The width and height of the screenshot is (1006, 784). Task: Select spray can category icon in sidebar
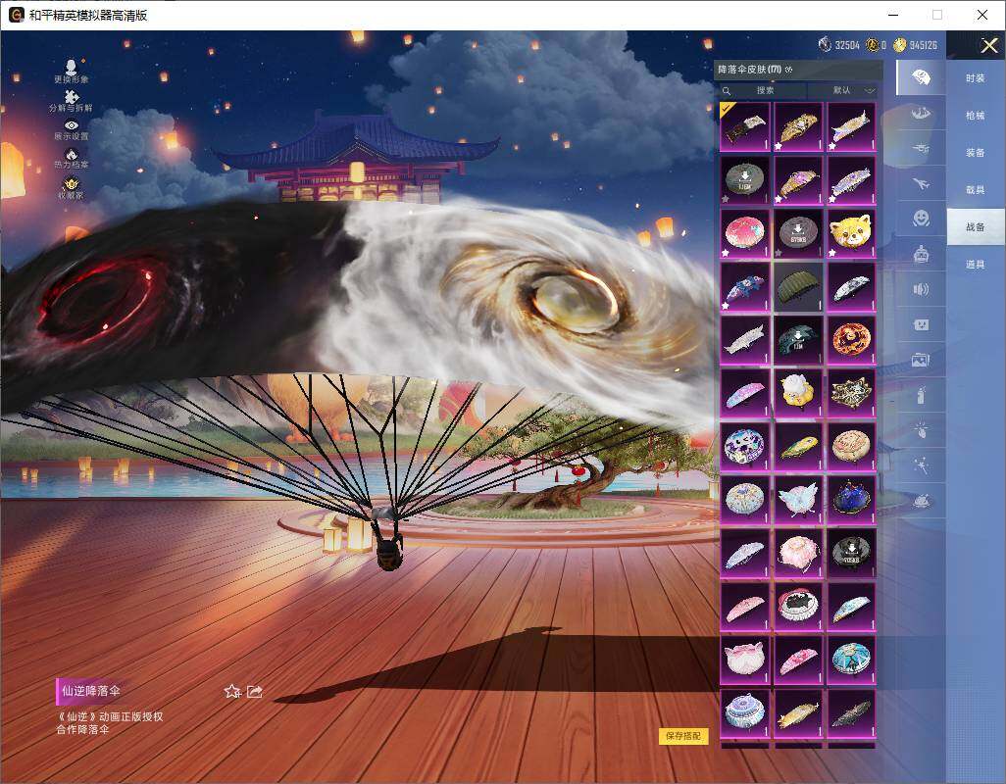click(x=921, y=396)
